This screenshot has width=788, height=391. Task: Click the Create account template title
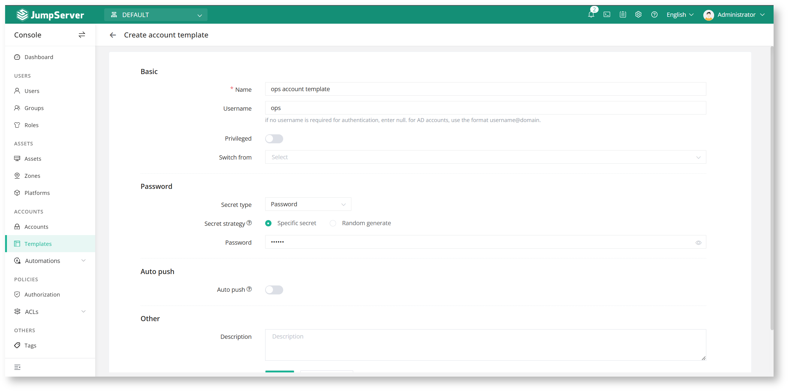pyautogui.click(x=166, y=35)
